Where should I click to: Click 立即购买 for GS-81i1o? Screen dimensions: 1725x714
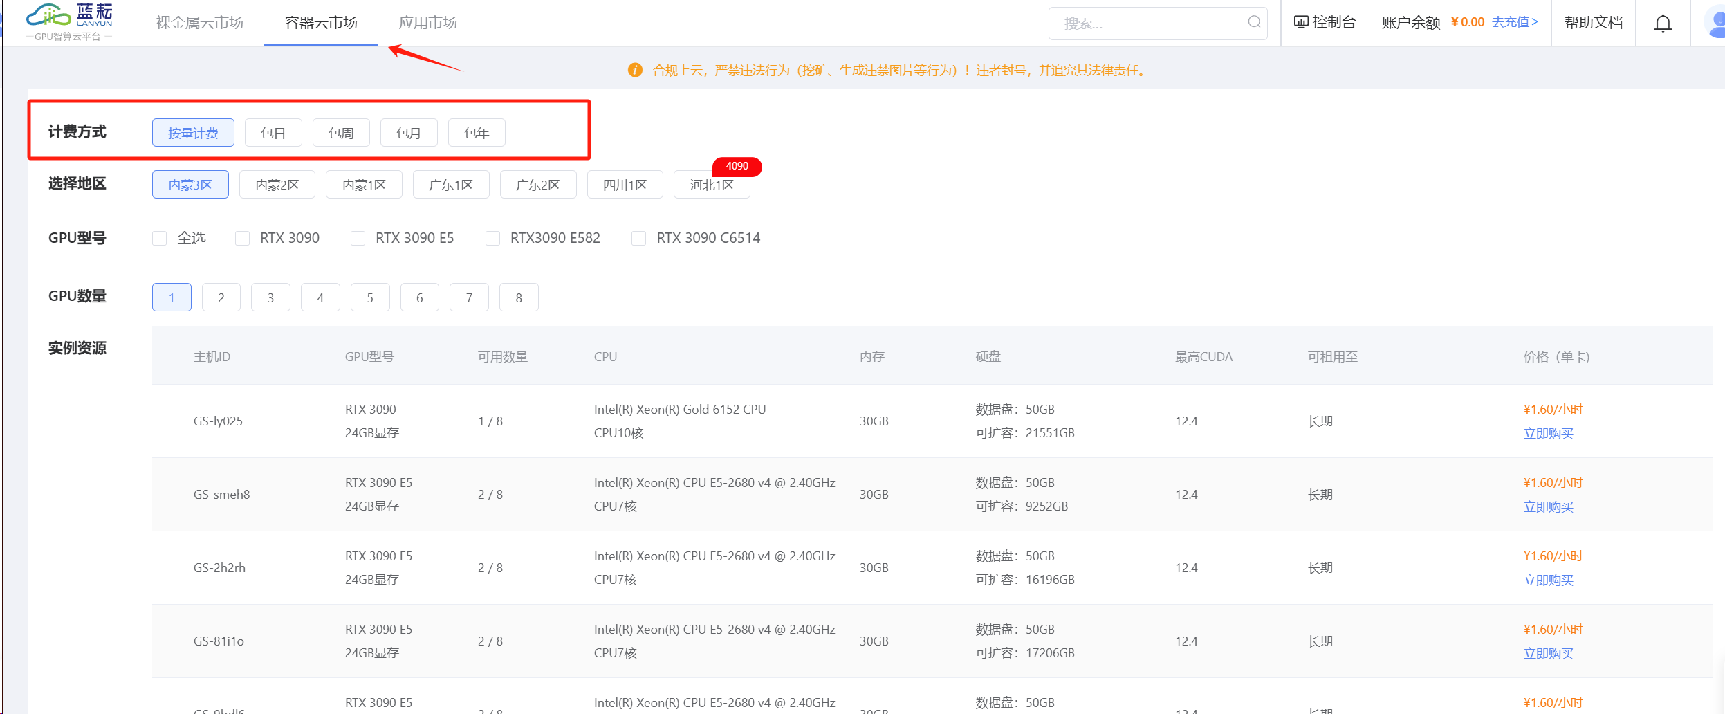pyautogui.click(x=1548, y=653)
